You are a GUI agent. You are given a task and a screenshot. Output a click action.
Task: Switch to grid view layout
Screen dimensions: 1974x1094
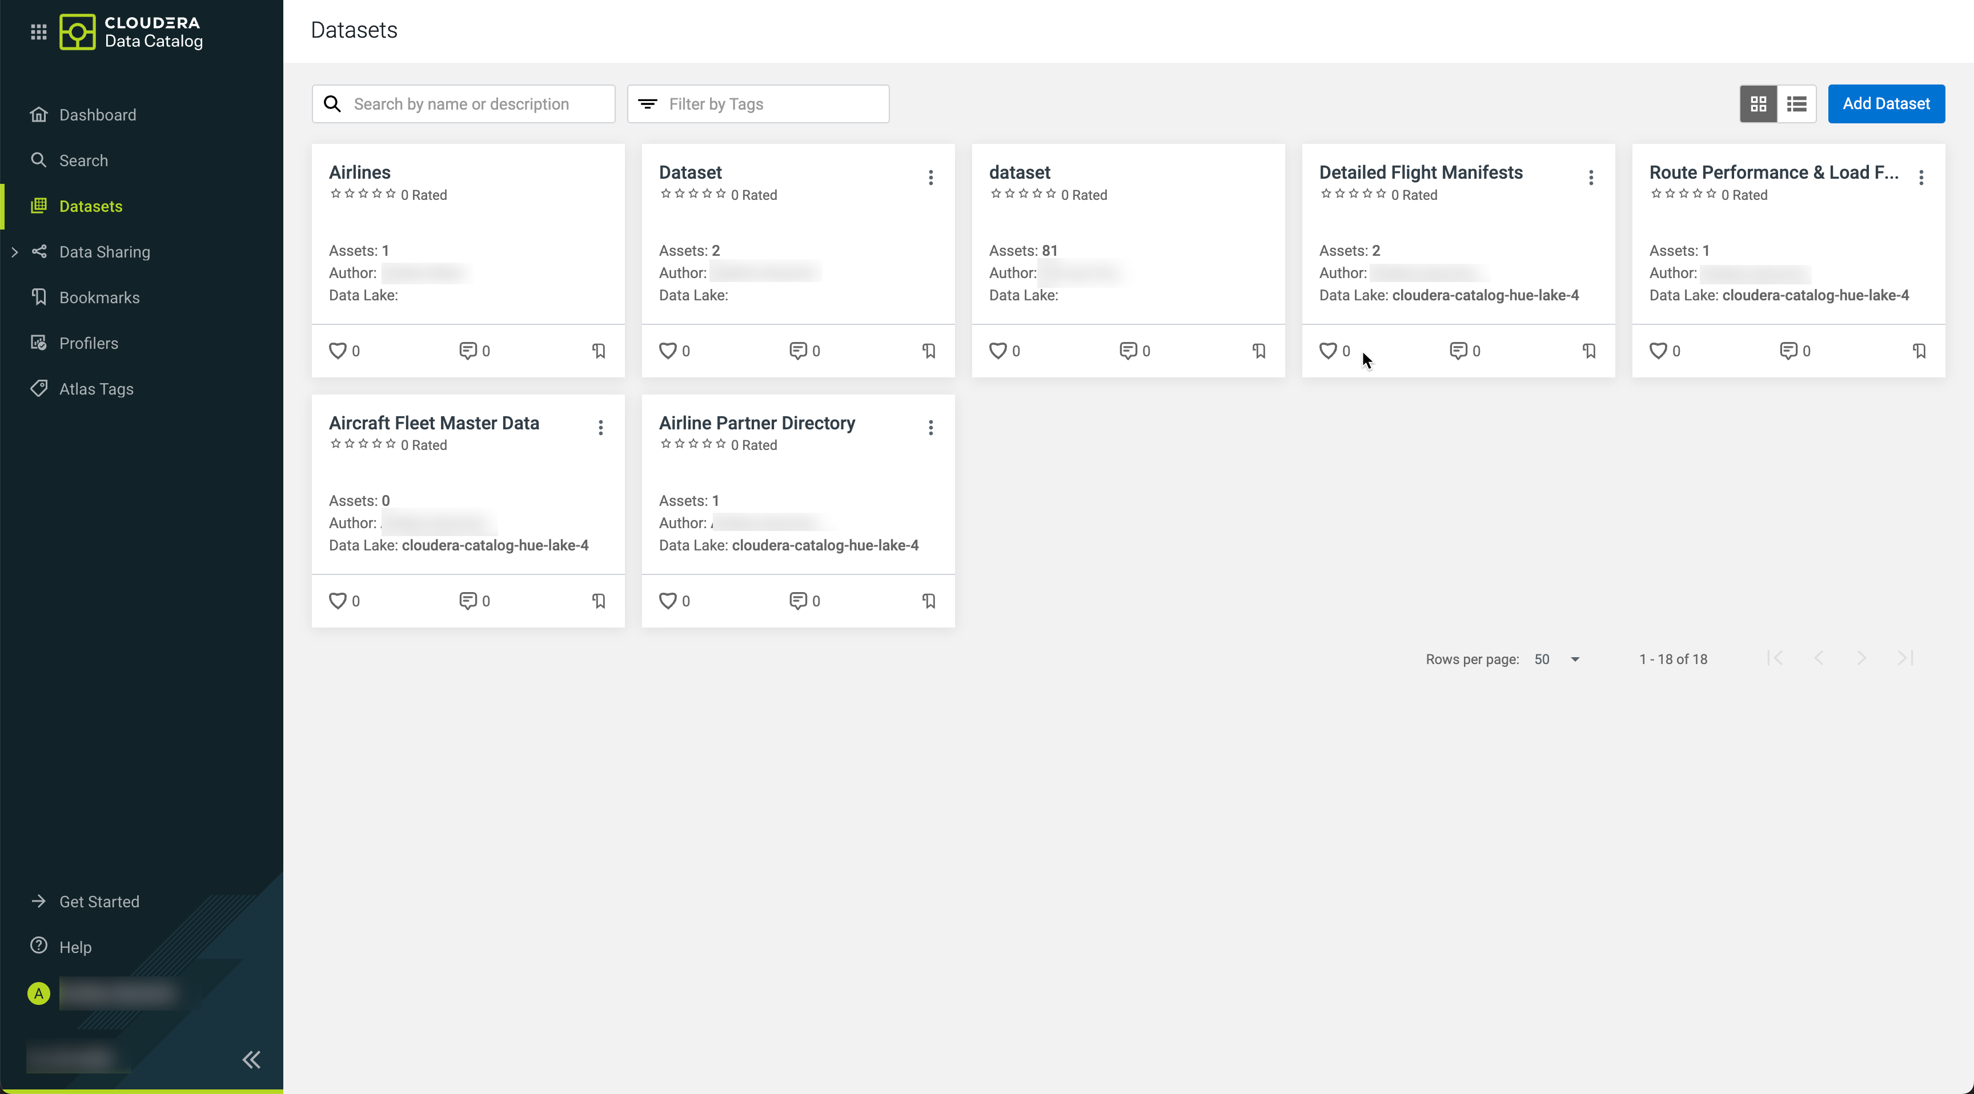tap(1758, 103)
